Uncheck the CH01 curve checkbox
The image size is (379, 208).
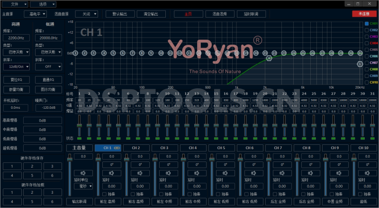click(x=367, y=24)
